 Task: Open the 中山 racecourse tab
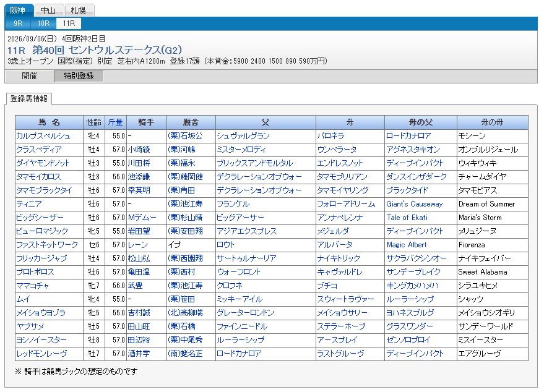(x=48, y=11)
